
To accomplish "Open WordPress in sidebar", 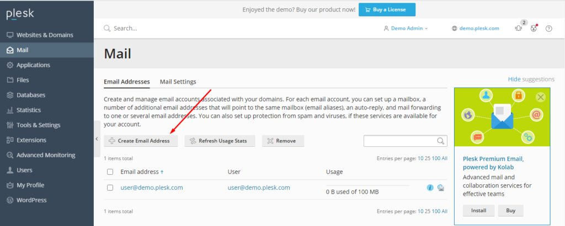I will 47,200.
